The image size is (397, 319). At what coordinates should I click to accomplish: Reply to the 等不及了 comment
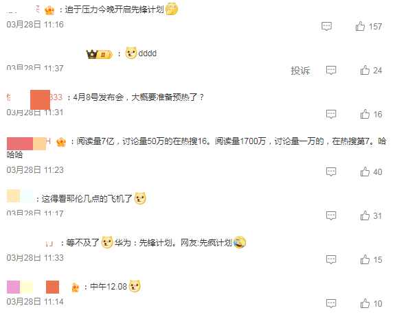pos(331,259)
